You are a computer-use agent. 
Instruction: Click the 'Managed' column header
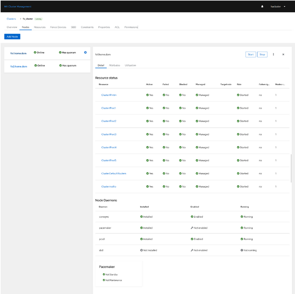click(201, 84)
